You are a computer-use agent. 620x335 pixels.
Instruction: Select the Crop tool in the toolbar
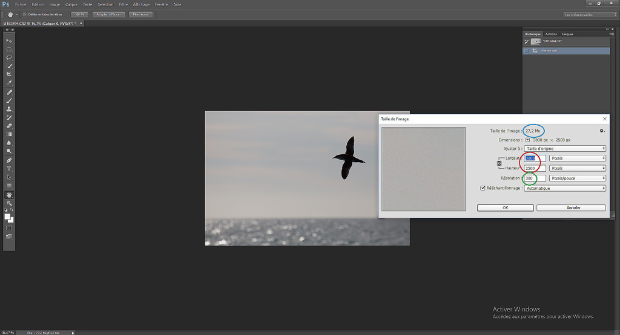(x=9, y=74)
